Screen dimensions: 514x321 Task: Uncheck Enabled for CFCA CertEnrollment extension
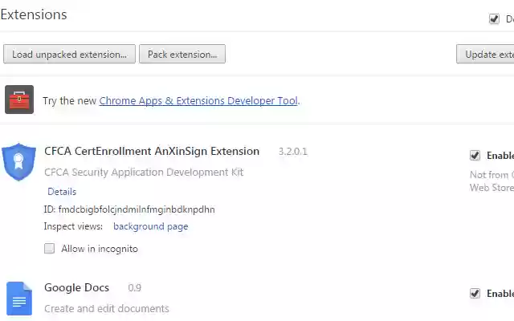(475, 155)
